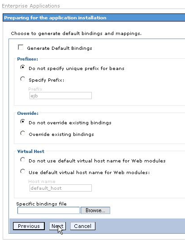Go back with the Previous button
Screen dimensions: 185x240
point(29,226)
